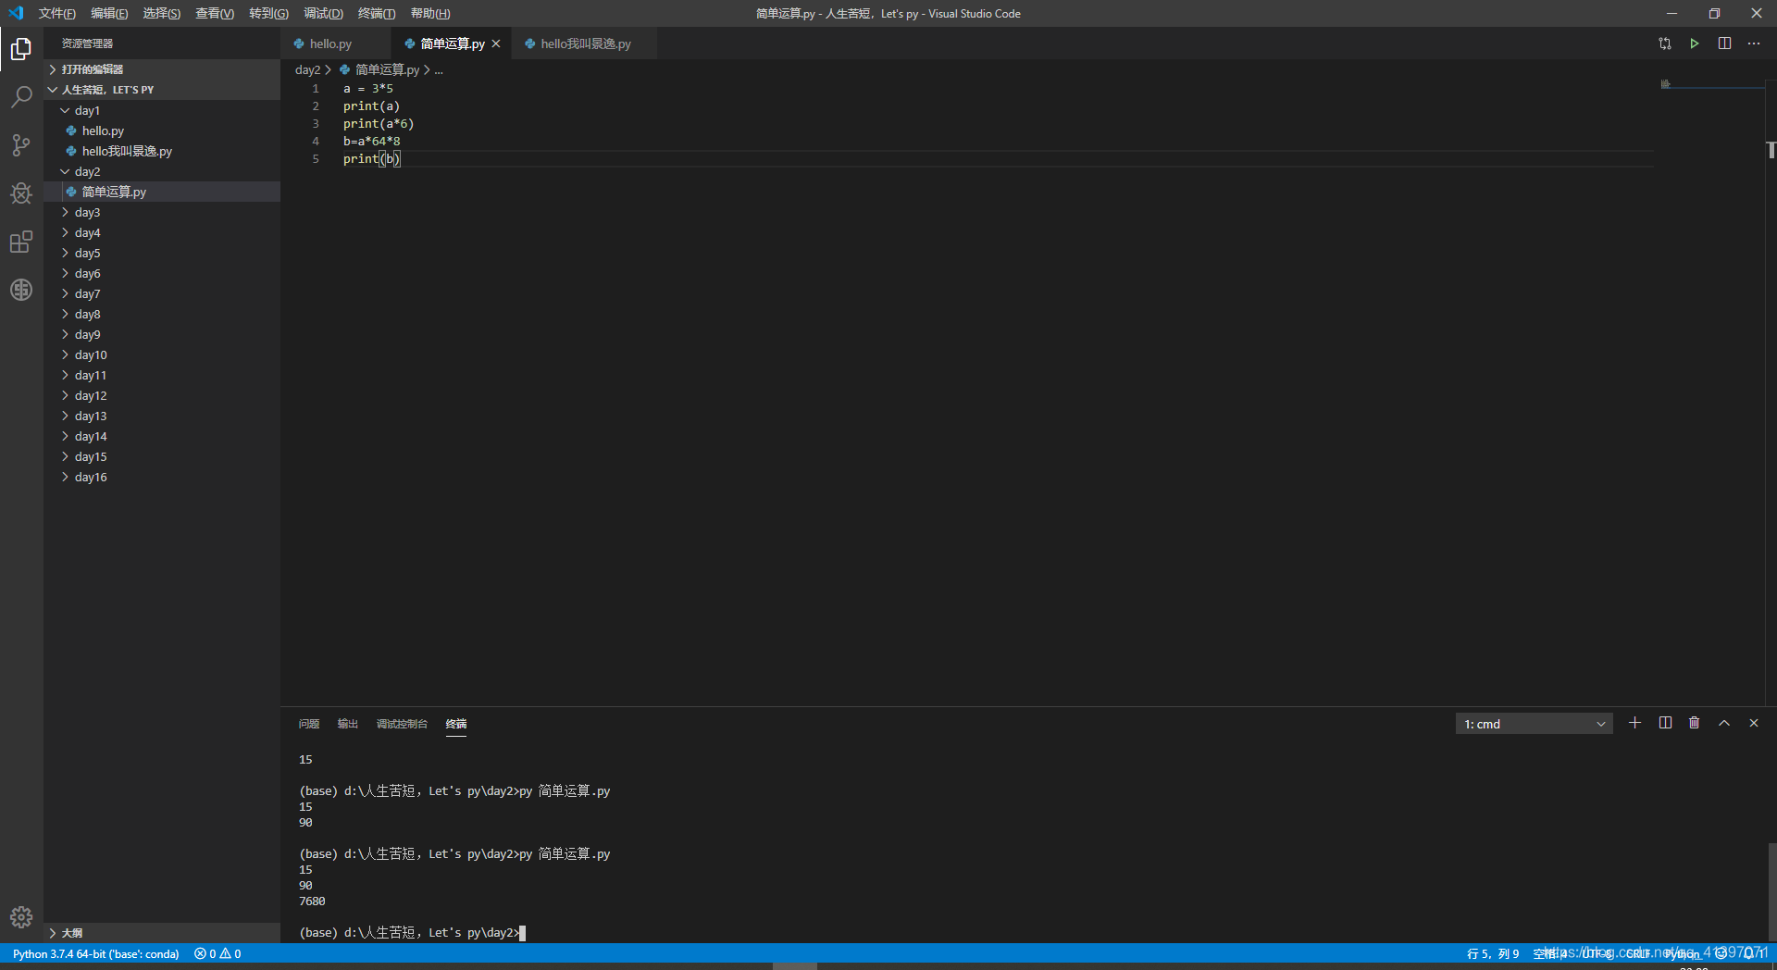Open the 选择(S) menu

point(162,13)
